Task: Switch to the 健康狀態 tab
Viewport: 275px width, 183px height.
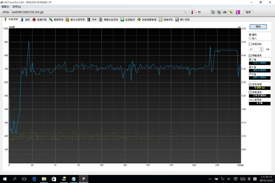Action: coord(39,19)
